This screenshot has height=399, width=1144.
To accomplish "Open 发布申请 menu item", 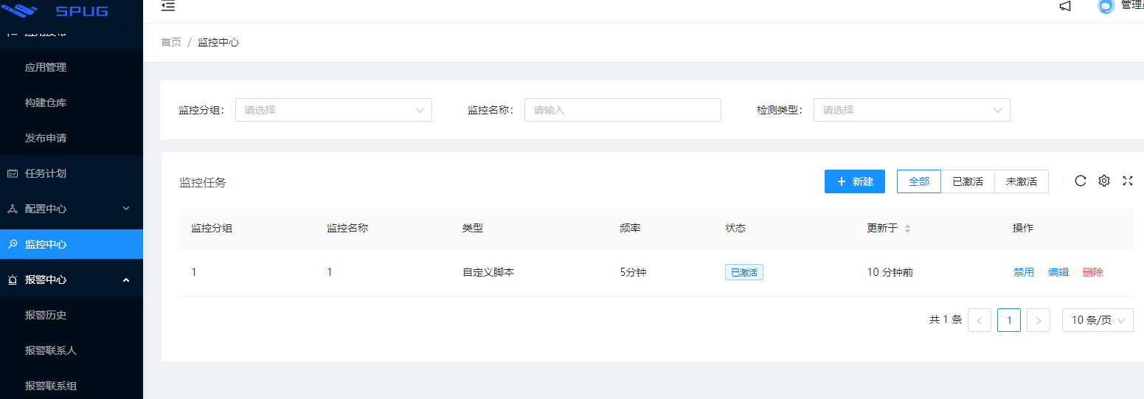I will click(x=72, y=138).
